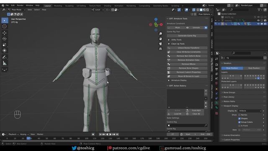Toggle the camera view icon
Screen dimensions: 268x151
click(x=160, y=44)
